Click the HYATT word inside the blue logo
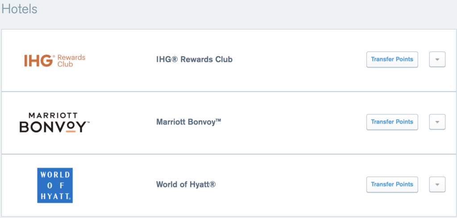This screenshot has width=457, height=218. [55, 196]
